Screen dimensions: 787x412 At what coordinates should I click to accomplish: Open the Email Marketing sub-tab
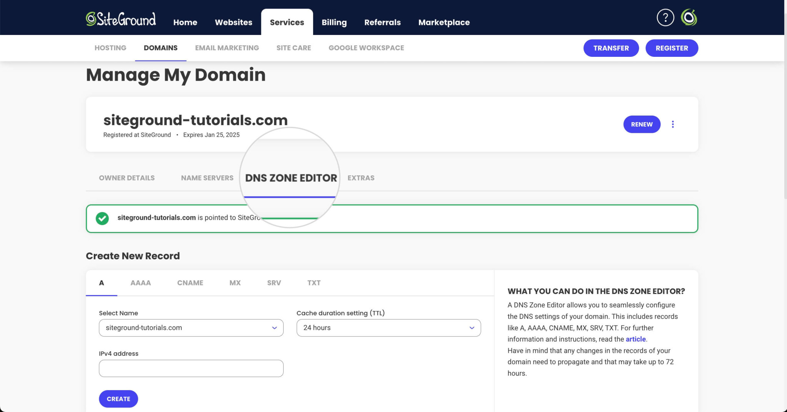[227, 48]
